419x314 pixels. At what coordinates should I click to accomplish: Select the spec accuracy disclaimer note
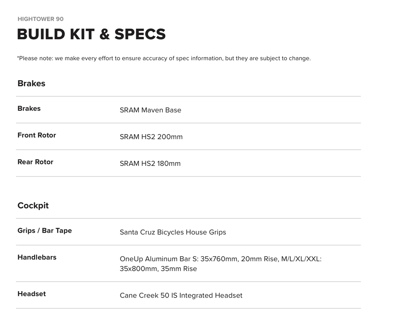point(164,58)
